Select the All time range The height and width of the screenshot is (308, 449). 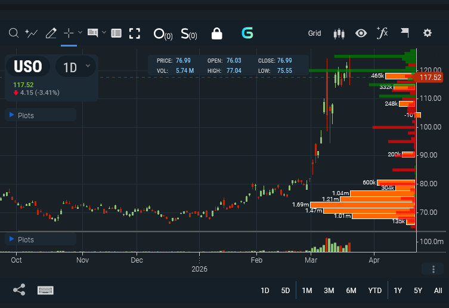(x=438, y=291)
